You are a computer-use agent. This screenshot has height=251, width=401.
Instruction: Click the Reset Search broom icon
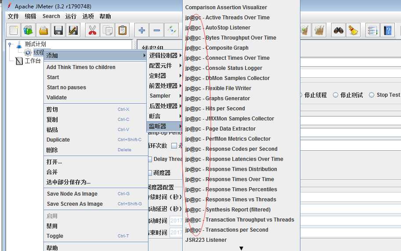(x=354, y=30)
